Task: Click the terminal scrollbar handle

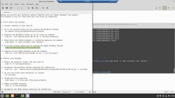Action: coord(174,71)
